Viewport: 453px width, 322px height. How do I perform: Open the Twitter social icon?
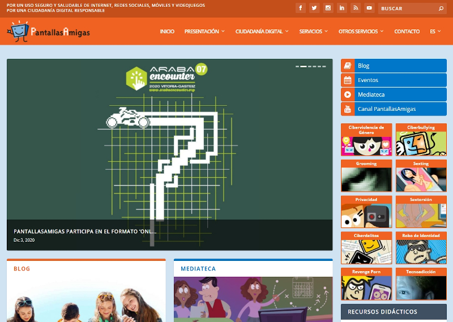coord(314,8)
